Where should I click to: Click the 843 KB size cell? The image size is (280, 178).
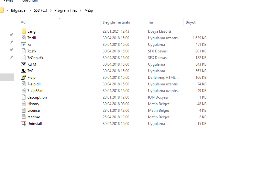[201, 64]
